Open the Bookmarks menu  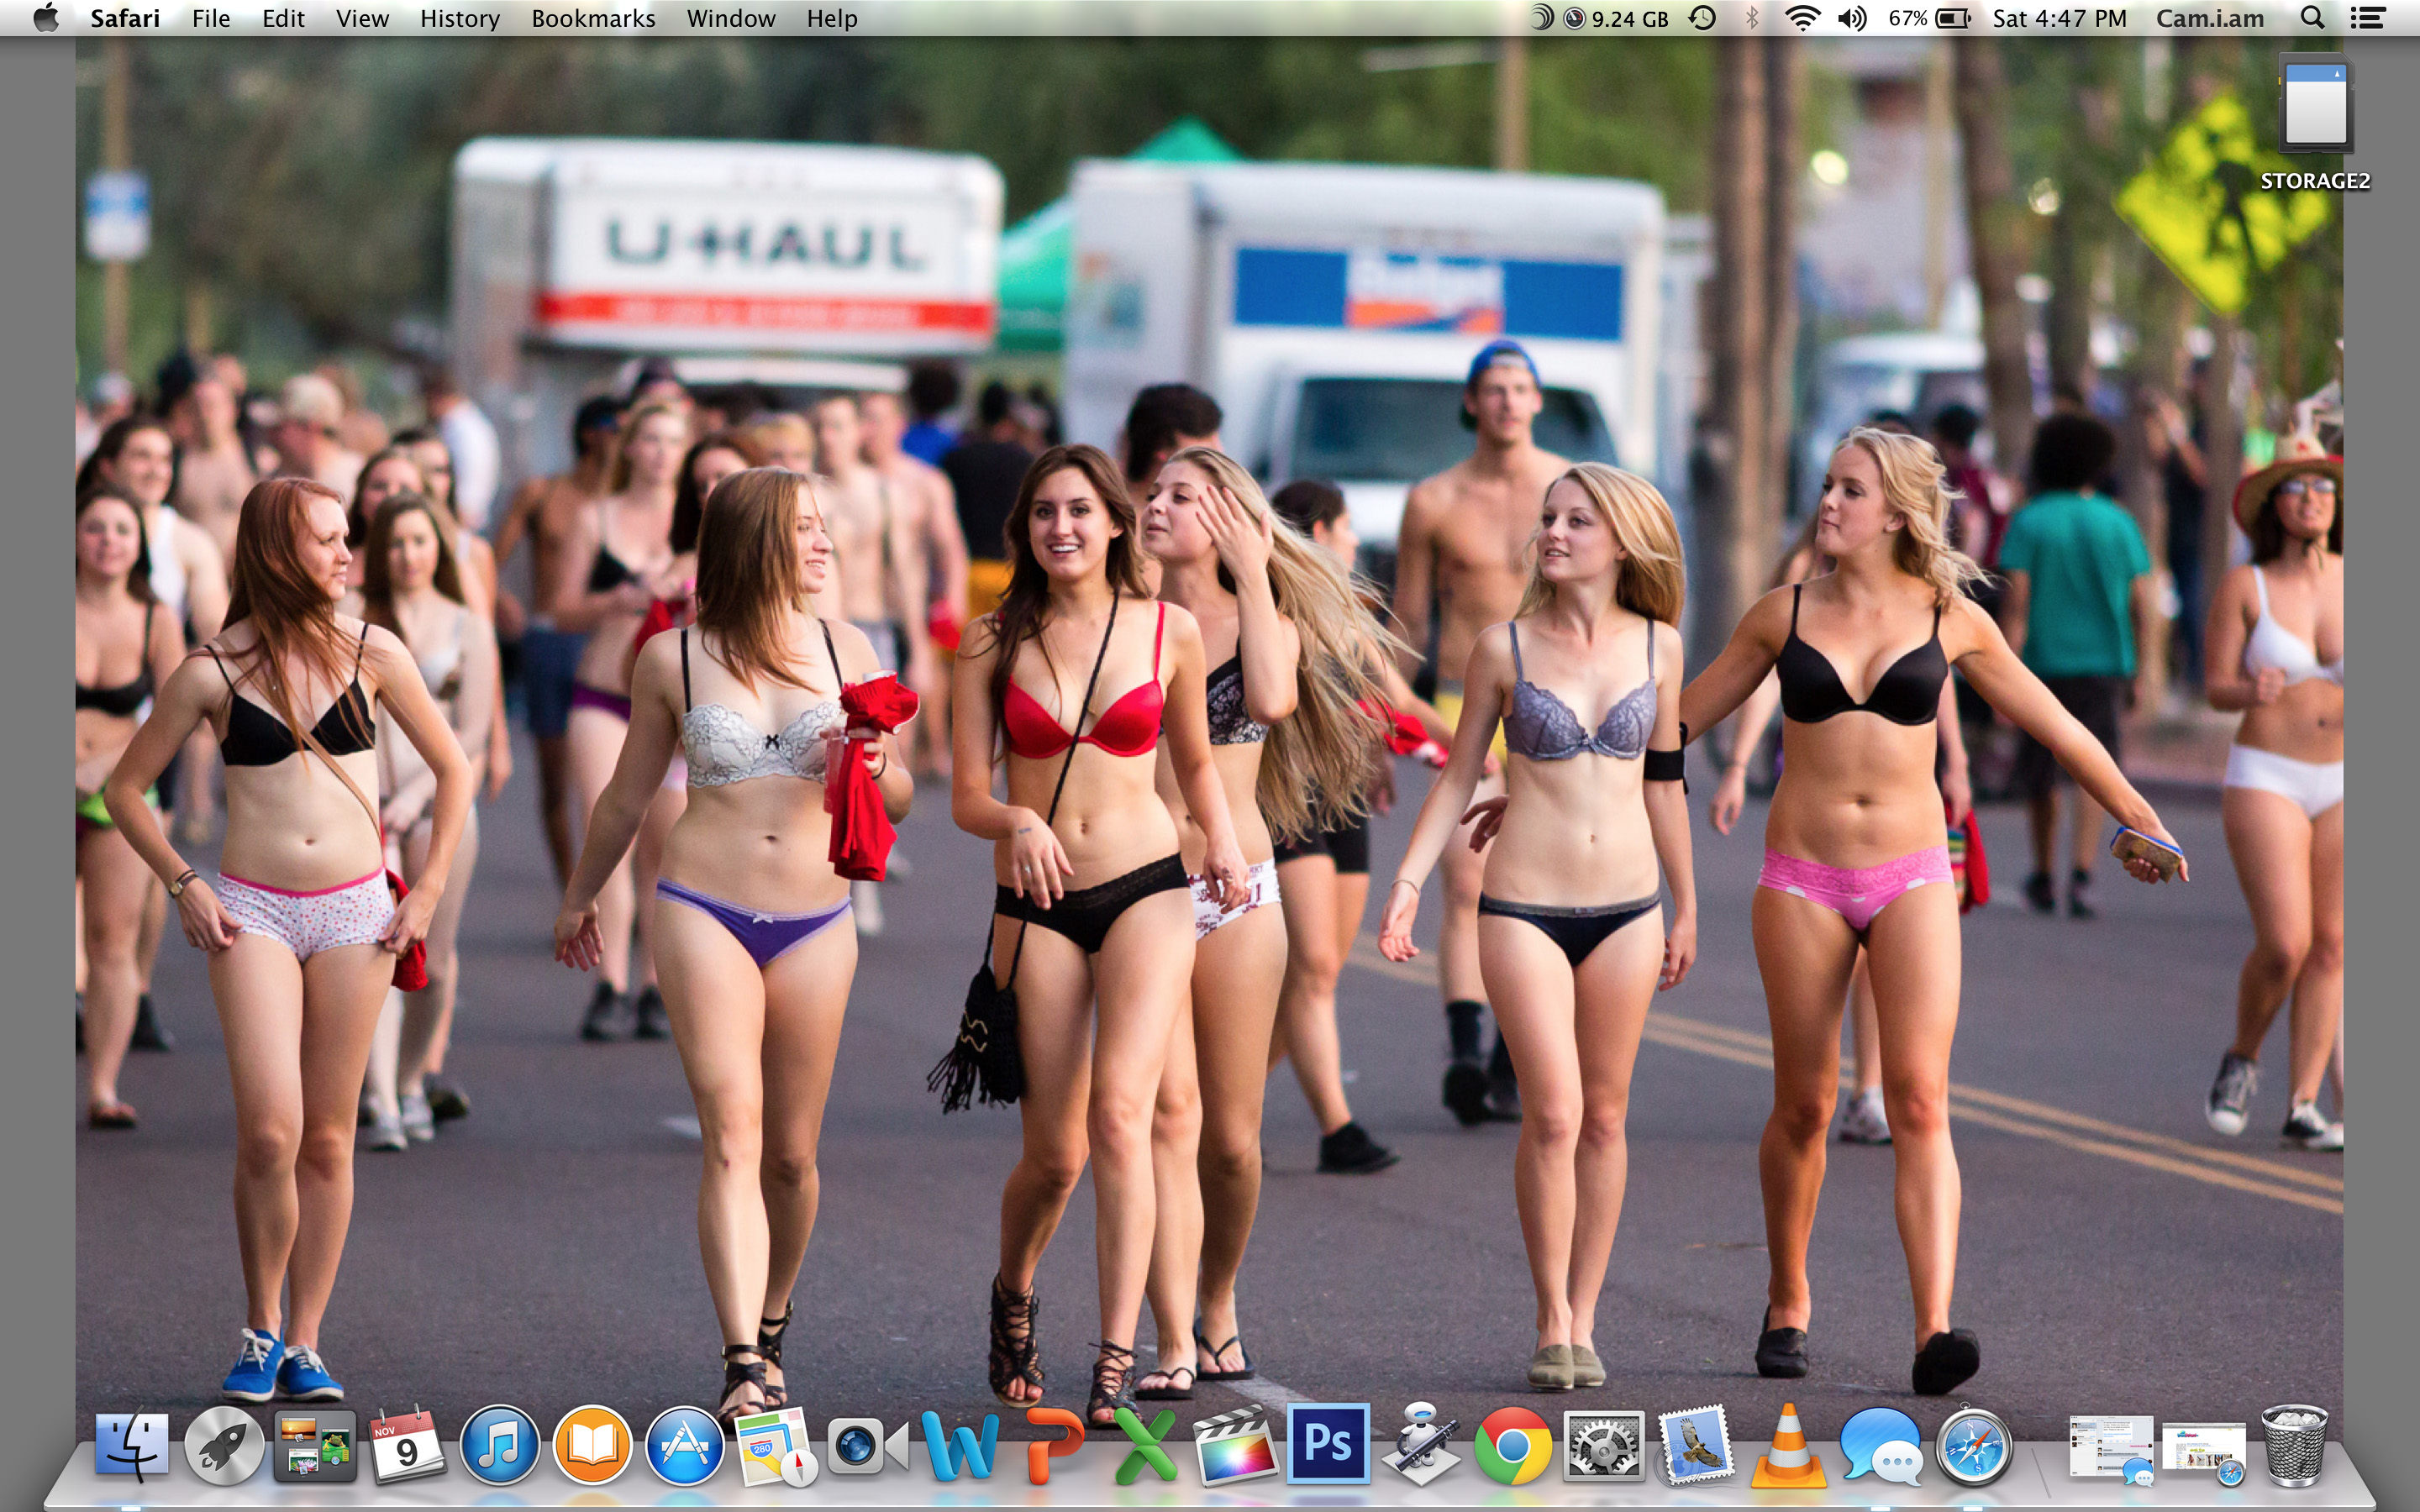coord(593,18)
